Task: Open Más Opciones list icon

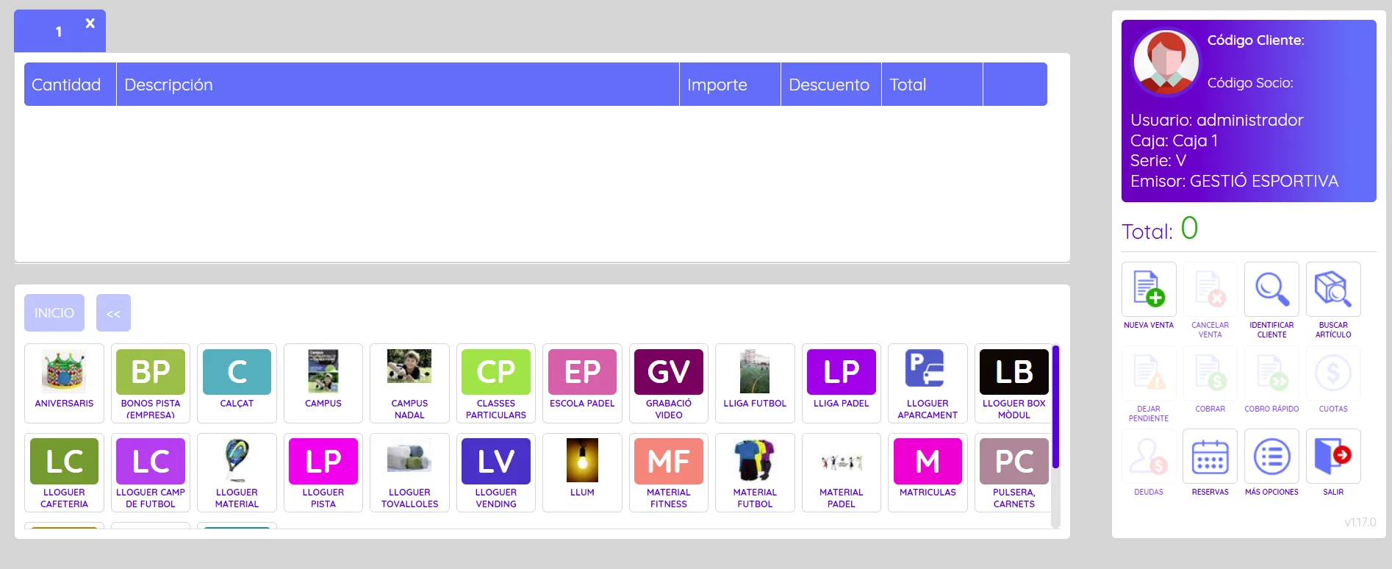Action: tap(1271, 457)
